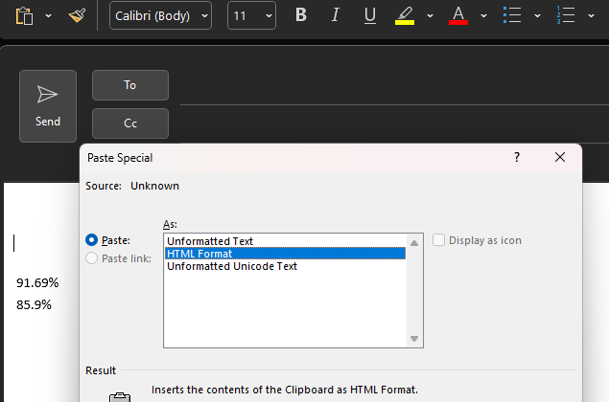Choose Unformatted Unicode Text in As list
This screenshot has width=609, height=402.
coord(285,266)
